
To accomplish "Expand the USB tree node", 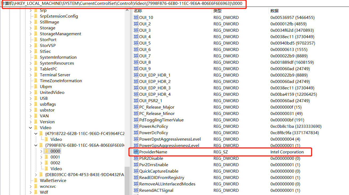I will point(31,98).
